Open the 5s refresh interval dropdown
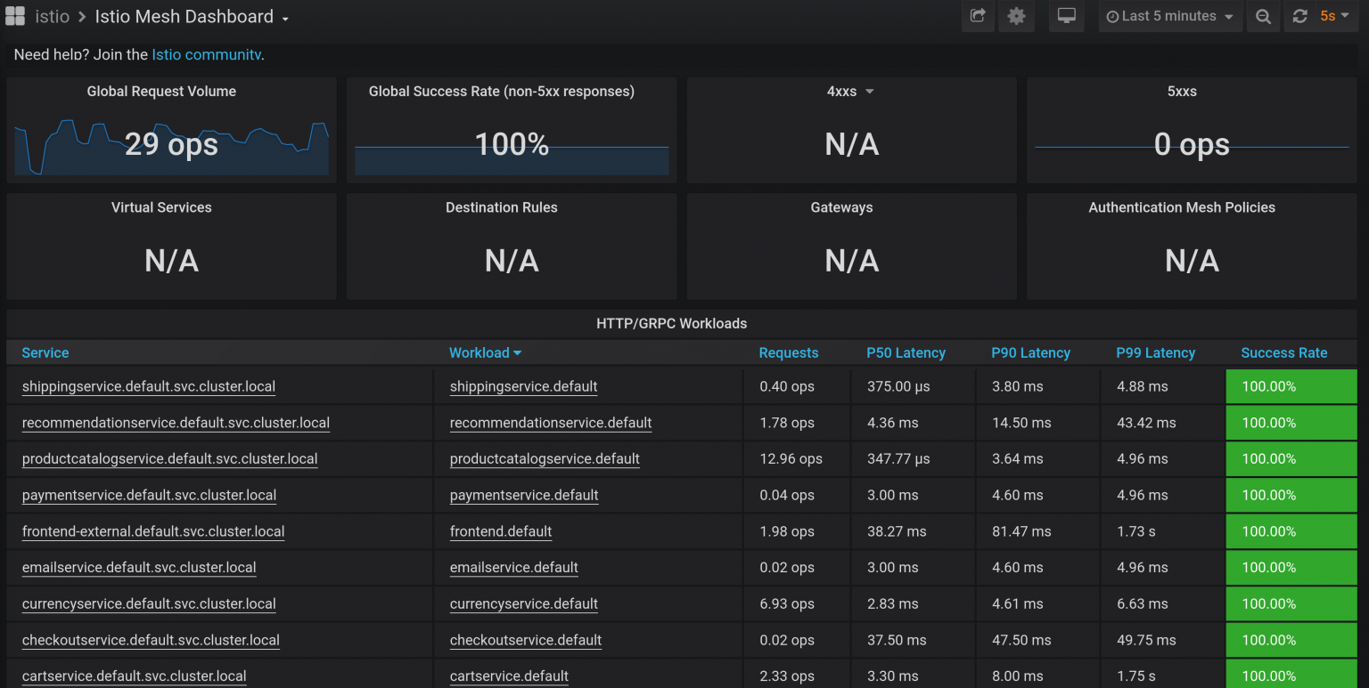1369x688 pixels. pos(1333,16)
